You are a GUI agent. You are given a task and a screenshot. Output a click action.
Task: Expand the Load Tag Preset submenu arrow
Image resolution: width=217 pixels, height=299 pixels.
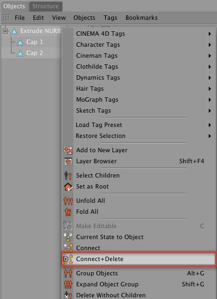tap(209, 125)
